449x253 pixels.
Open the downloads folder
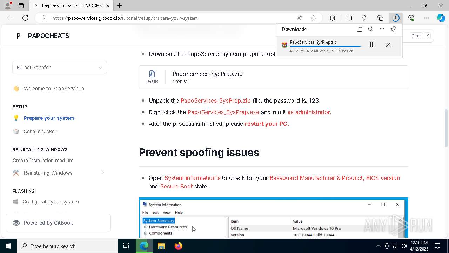tap(359, 29)
